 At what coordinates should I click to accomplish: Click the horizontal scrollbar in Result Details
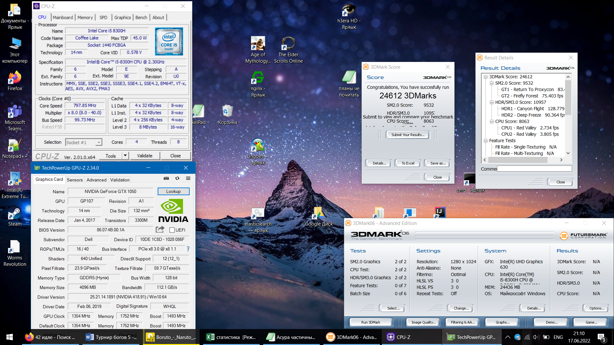pyautogui.click(x=523, y=160)
